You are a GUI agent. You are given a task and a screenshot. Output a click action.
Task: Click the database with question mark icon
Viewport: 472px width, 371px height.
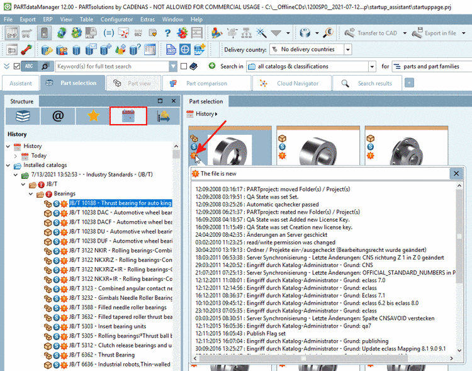coord(135,49)
